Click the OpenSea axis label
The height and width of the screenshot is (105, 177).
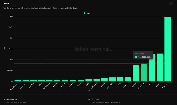point(31,85)
